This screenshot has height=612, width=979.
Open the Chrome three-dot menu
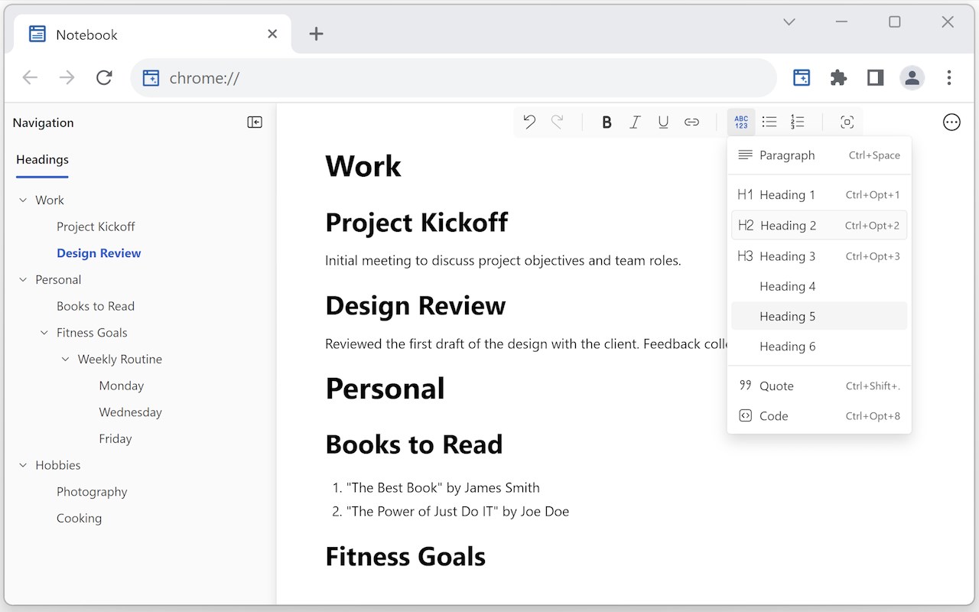[x=948, y=77]
